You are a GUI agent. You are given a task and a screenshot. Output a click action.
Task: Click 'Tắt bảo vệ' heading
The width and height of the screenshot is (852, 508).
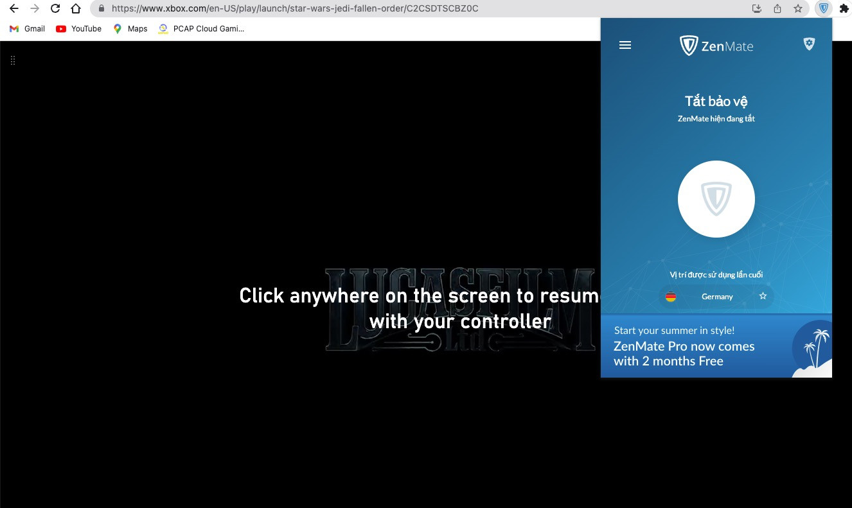pyautogui.click(x=716, y=101)
